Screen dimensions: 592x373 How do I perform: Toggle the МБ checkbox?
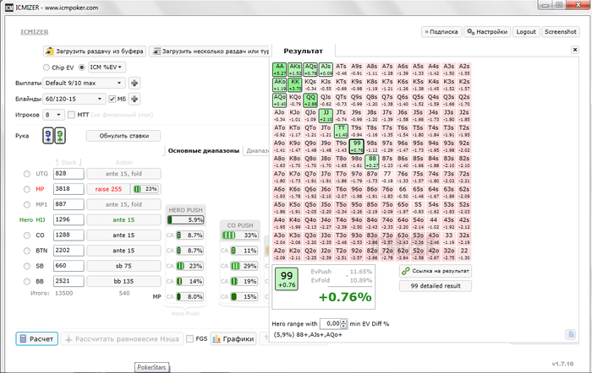[112, 99]
